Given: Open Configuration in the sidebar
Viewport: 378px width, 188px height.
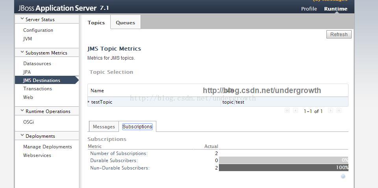Looking at the screenshot, I should coord(38,30).
